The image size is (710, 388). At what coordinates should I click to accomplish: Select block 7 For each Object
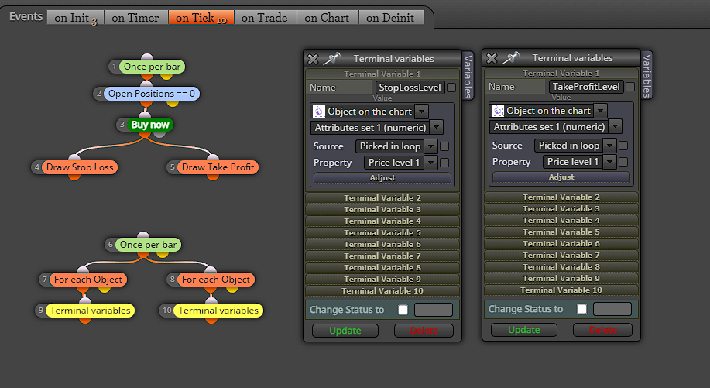point(87,280)
